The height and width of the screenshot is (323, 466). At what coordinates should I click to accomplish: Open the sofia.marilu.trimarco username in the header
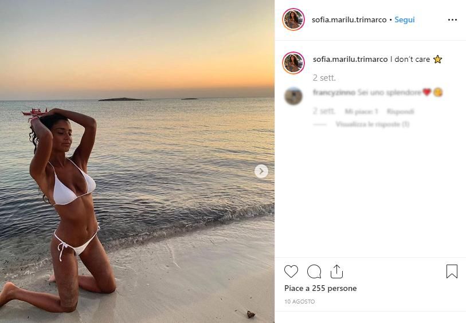coord(349,19)
